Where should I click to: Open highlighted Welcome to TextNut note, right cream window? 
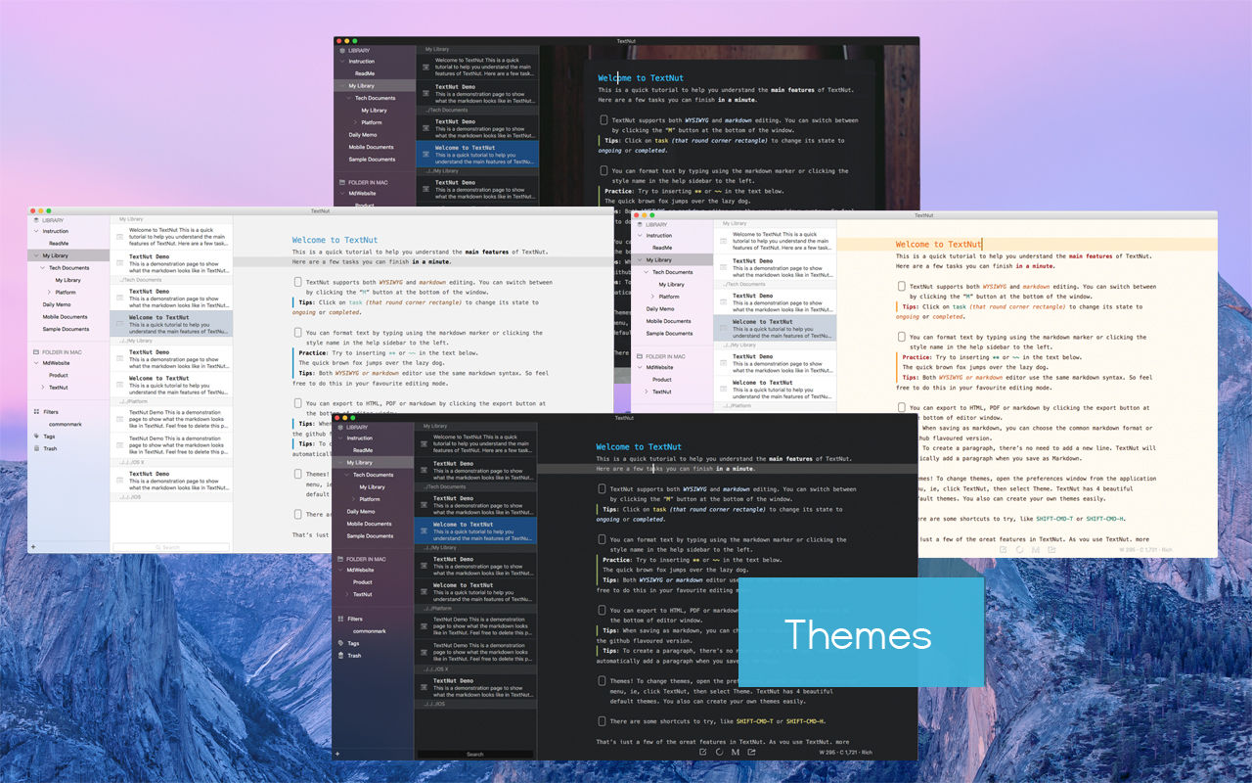click(775, 328)
